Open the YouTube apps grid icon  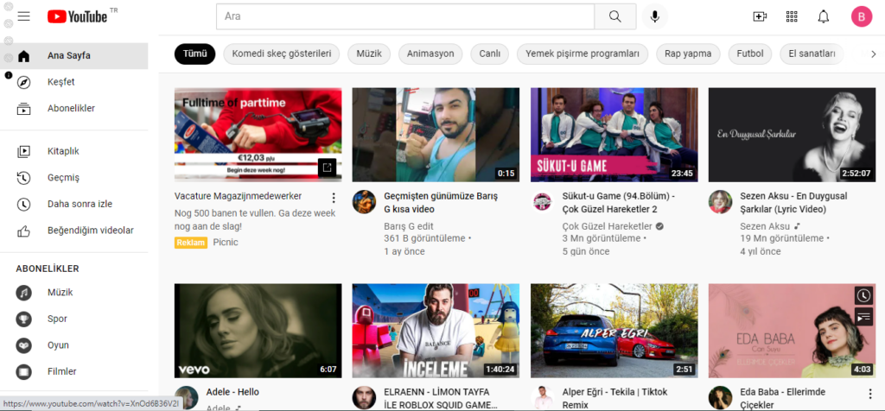(792, 17)
